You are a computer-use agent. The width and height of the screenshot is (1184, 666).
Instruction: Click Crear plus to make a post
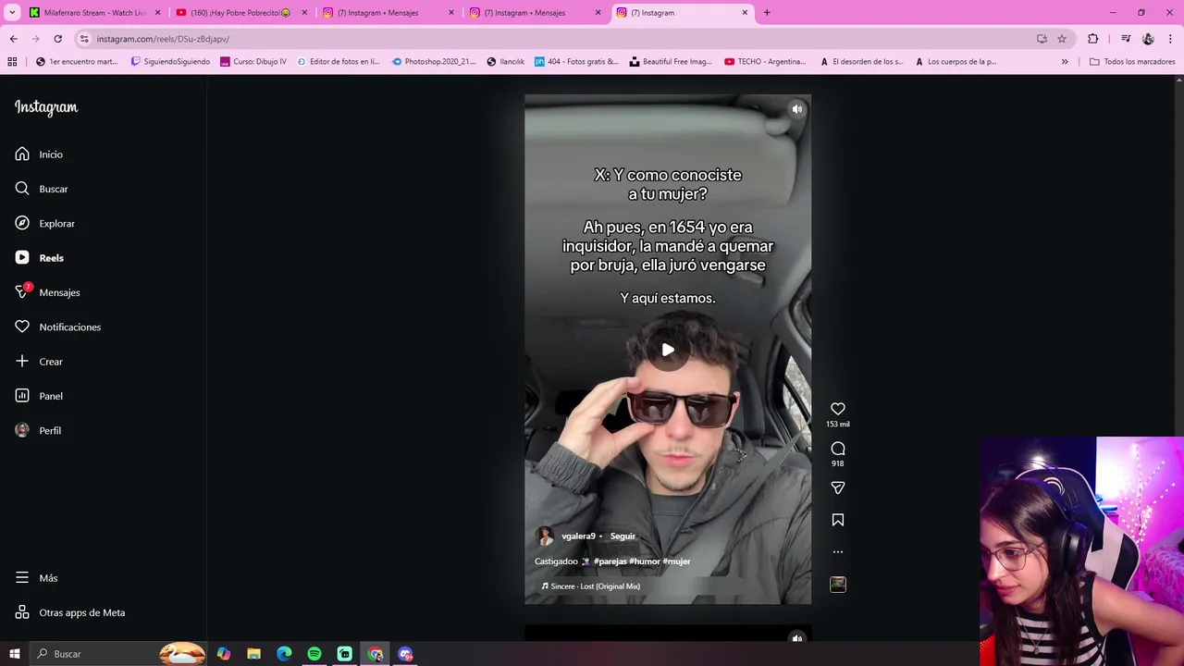point(39,362)
